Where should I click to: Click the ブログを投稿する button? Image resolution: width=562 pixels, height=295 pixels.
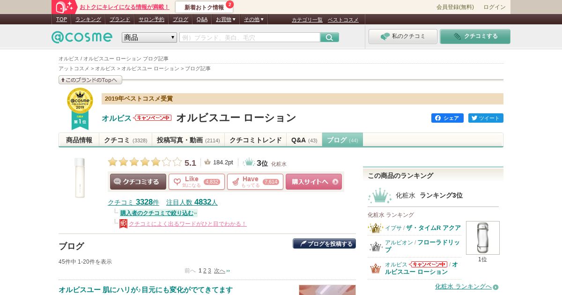[324, 243]
